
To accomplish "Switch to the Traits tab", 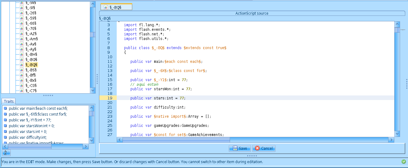I will coord(9,101).
